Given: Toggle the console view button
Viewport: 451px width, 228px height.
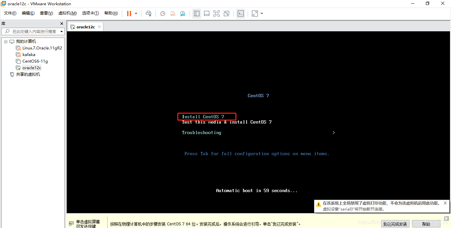Looking at the screenshot, I should 241,14.
